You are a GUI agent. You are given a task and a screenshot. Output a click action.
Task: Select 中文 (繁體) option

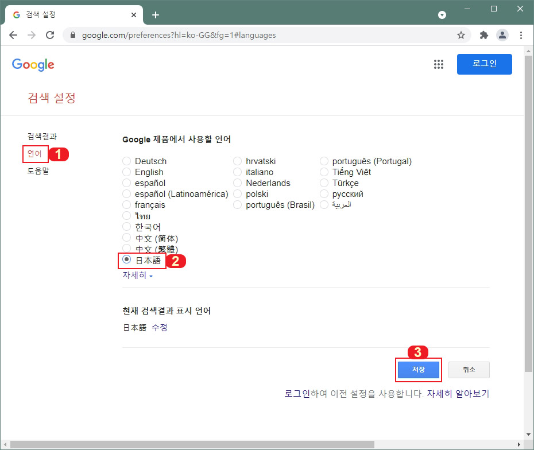point(127,248)
